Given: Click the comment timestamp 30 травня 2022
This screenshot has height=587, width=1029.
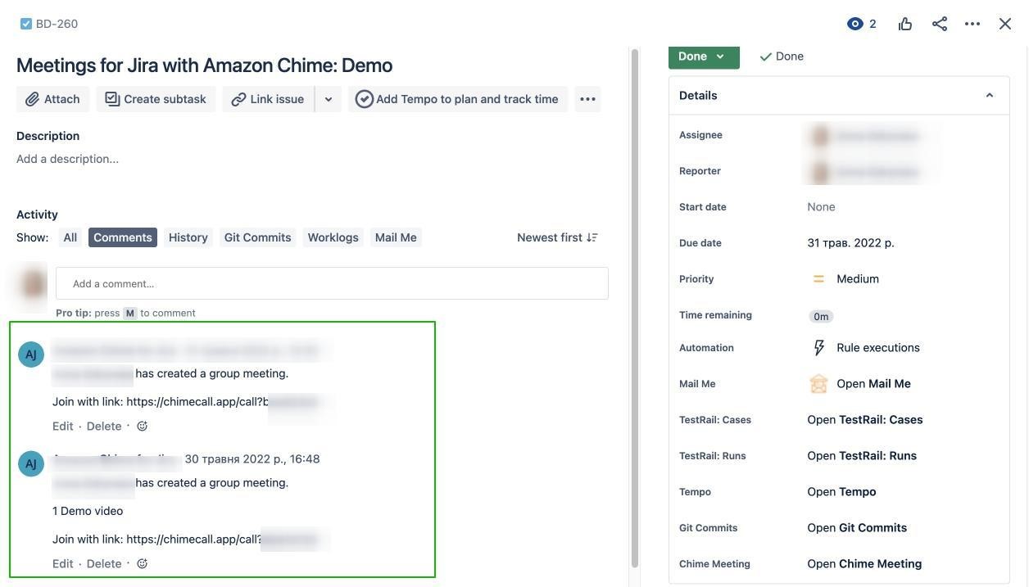Looking at the screenshot, I should [x=252, y=459].
